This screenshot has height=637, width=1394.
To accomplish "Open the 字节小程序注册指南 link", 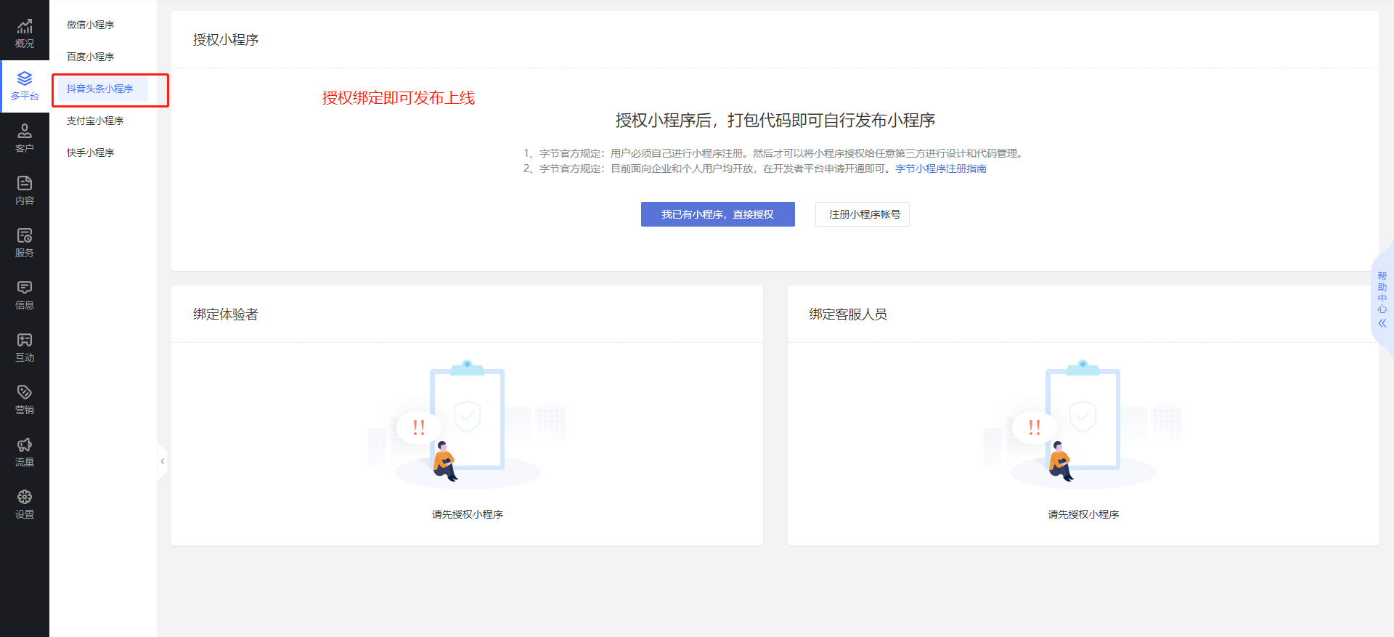I will 940,169.
